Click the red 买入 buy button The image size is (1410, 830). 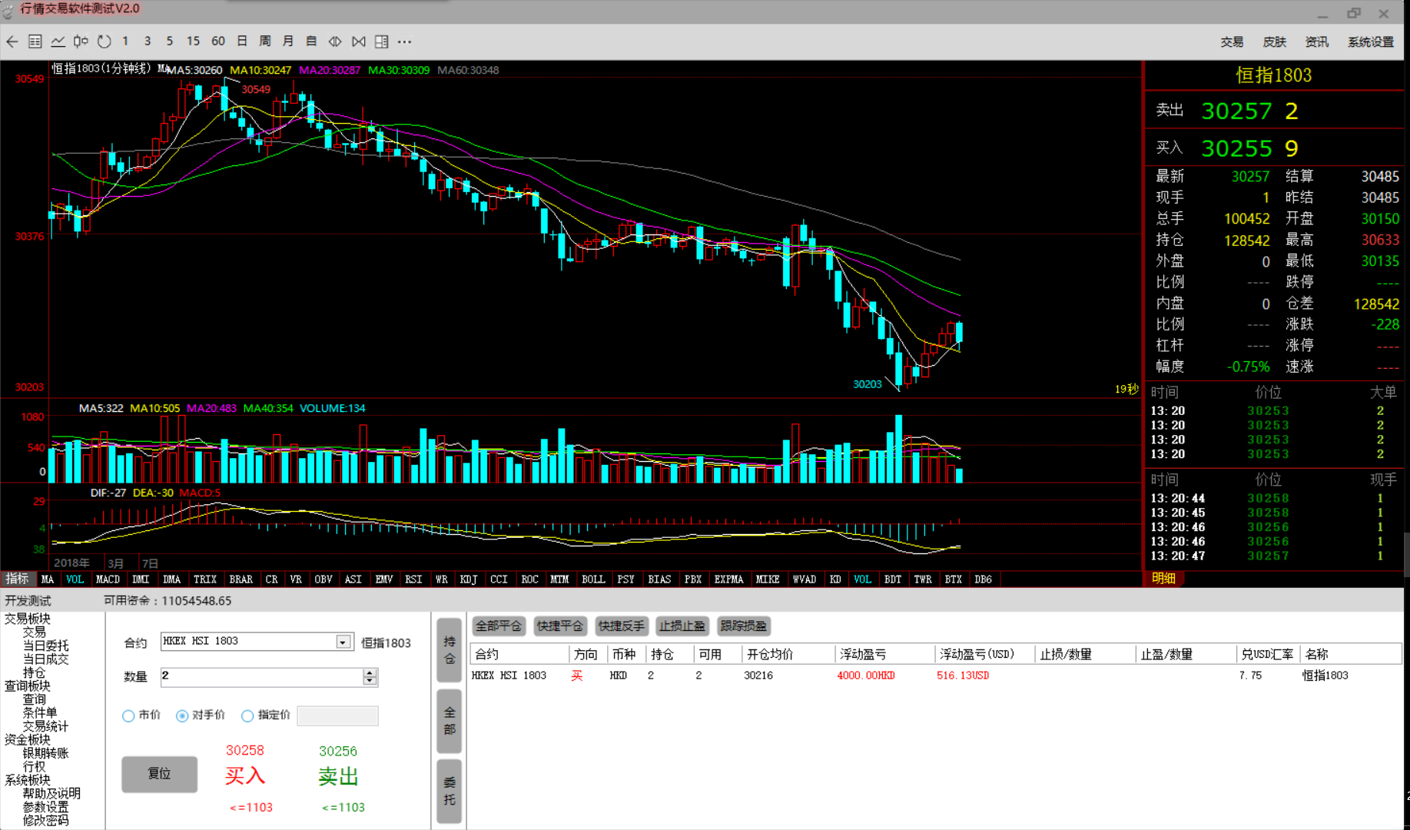tap(244, 776)
